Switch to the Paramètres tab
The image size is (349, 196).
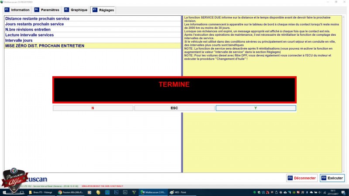point(47,10)
